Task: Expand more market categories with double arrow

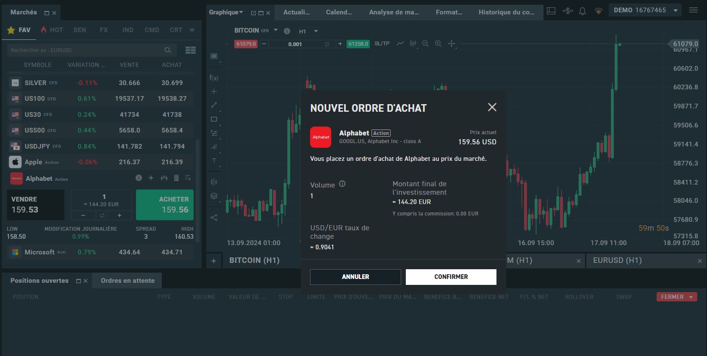Action: click(x=192, y=30)
